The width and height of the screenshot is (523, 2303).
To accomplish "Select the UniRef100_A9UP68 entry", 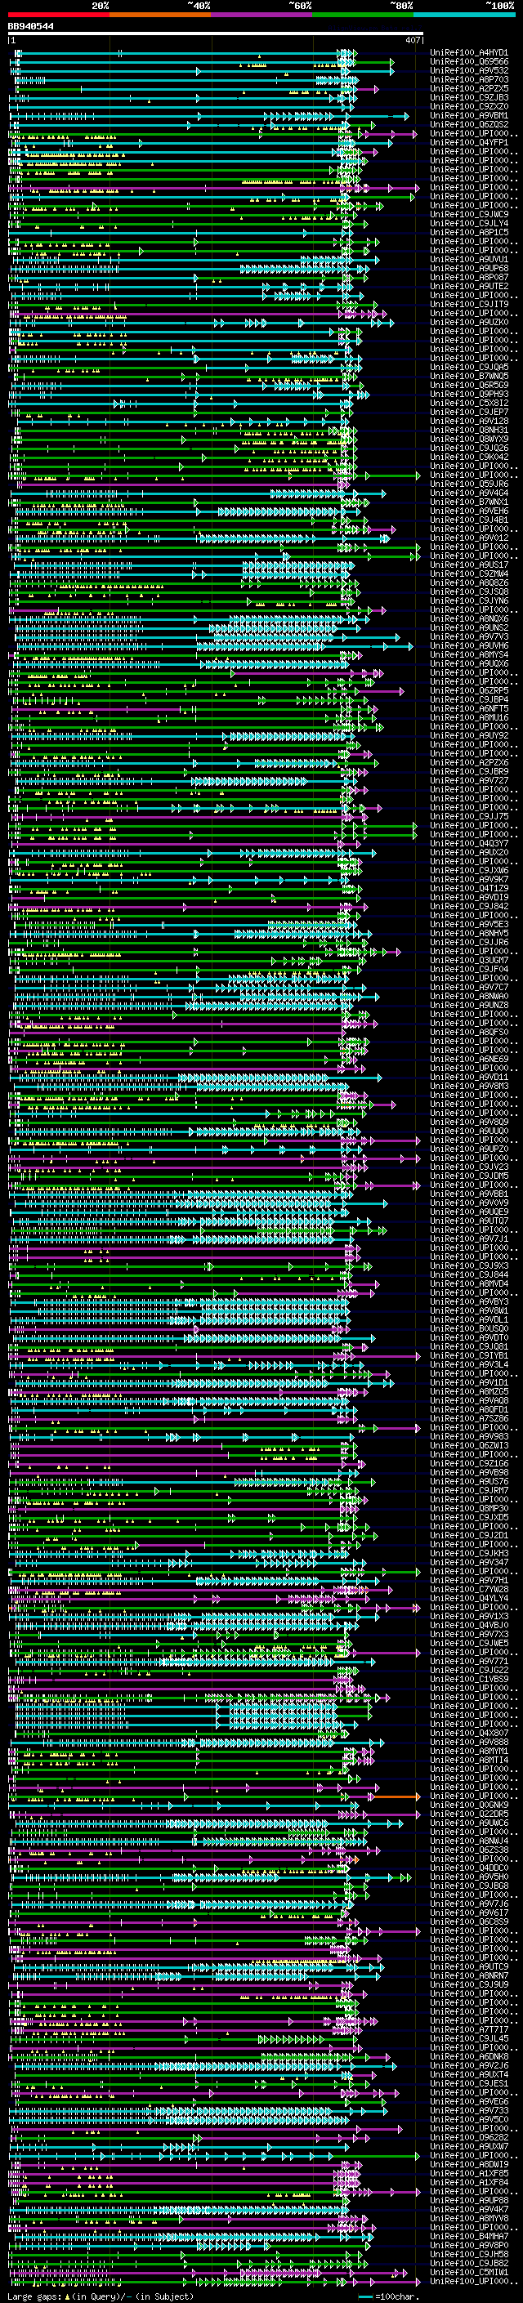I will pyautogui.click(x=468, y=268).
